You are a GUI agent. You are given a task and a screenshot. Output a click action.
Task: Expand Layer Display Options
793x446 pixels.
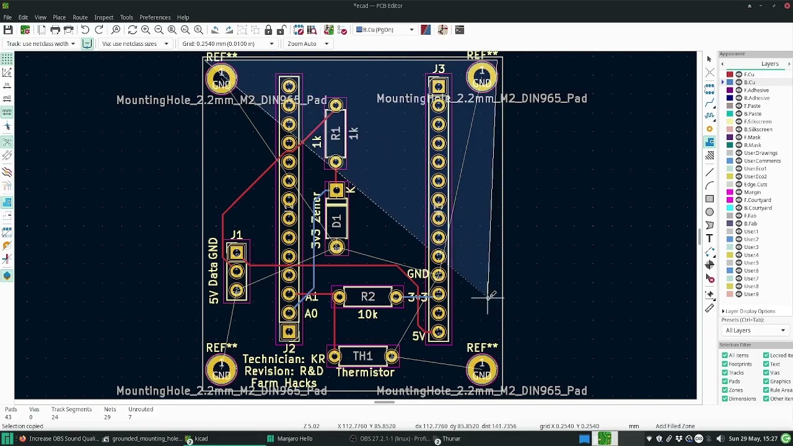(748, 311)
